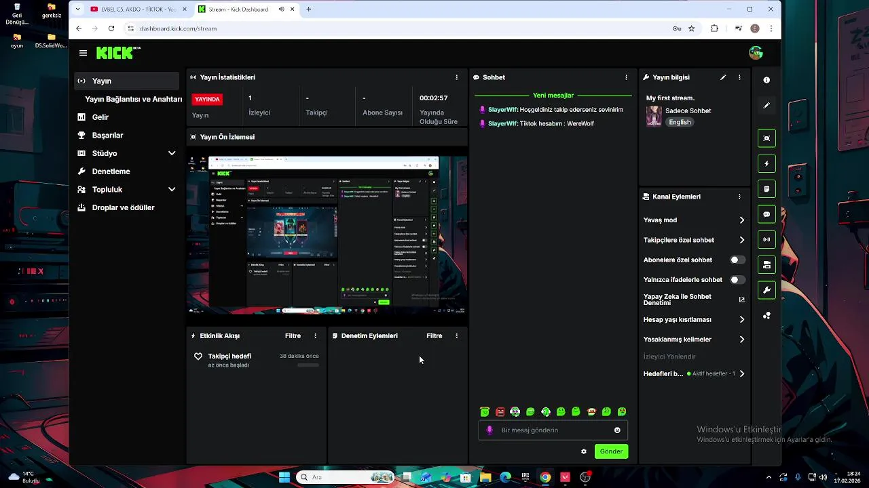
Task: Open Takipçilere özel sohbet options
Action: pos(694,240)
